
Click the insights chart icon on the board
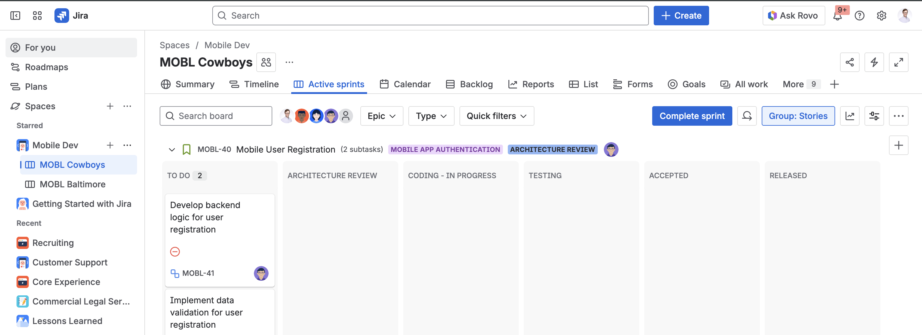pyautogui.click(x=850, y=116)
